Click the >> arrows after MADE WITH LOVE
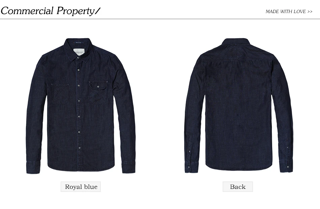This screenshot has height=209, width=320. tap(310, 12)
